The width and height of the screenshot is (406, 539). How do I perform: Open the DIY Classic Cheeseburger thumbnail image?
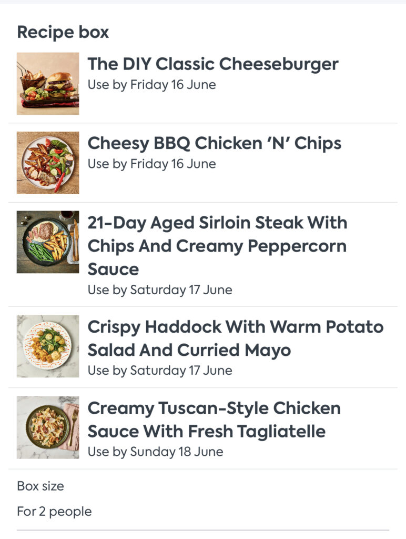pos(48,84)
